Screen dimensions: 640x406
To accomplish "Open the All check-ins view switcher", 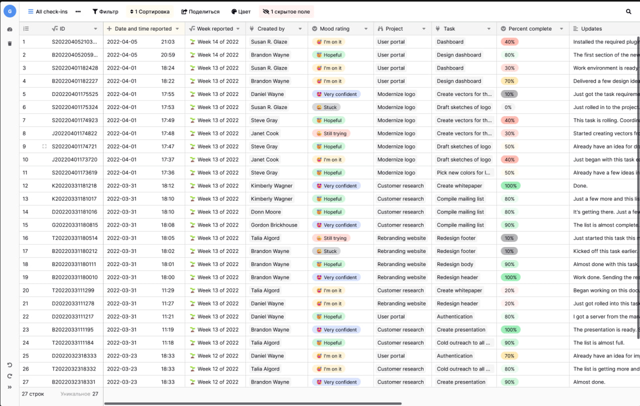I will click(47, 11).
